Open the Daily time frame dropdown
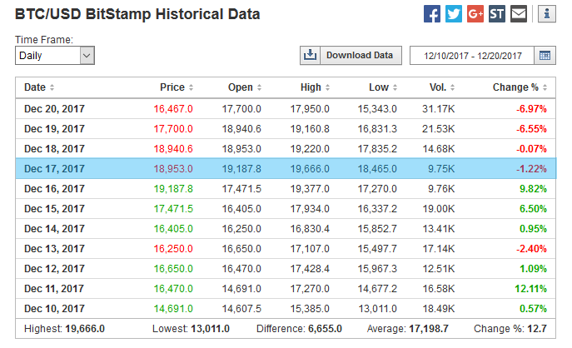The image size is (572, 348). click(55, 56)
